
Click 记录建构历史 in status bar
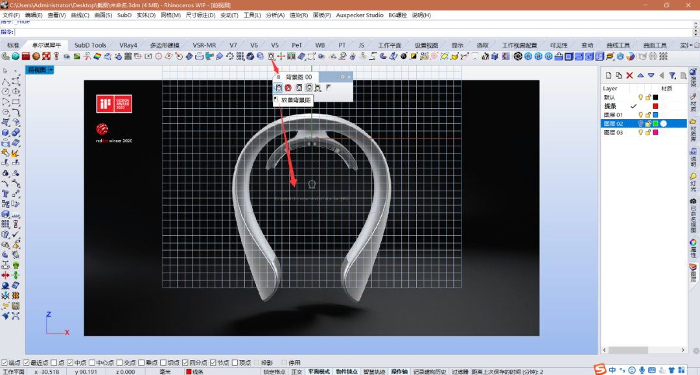tap(430, 372)
